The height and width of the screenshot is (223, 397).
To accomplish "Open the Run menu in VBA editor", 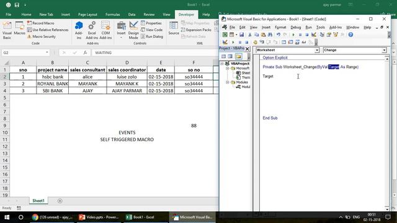I will (308, 27).
